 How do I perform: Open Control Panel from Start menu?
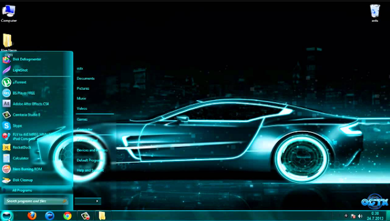[87, 140]
